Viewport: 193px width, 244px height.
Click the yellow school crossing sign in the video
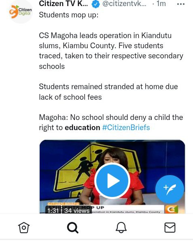point(81,167)
